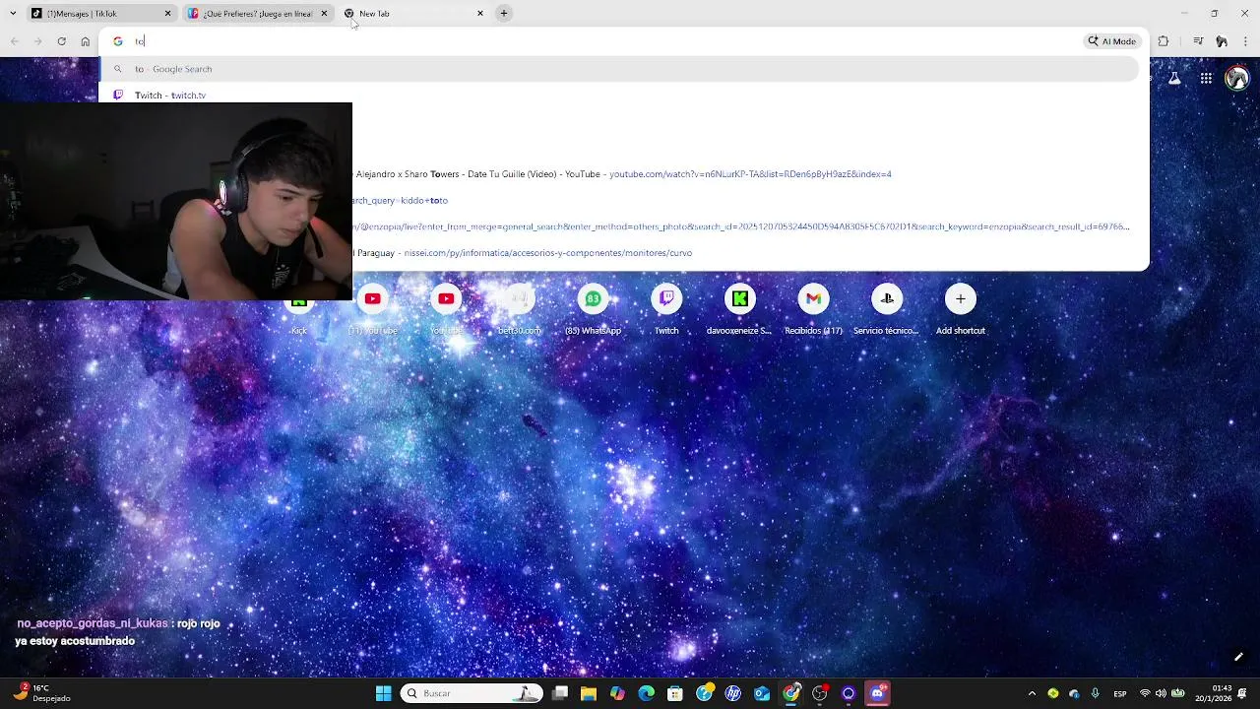This screenshot has height=709, width=1260.
Task: Switch to the ¿Qué Prefieres? tab
Action: coord(256,14)
